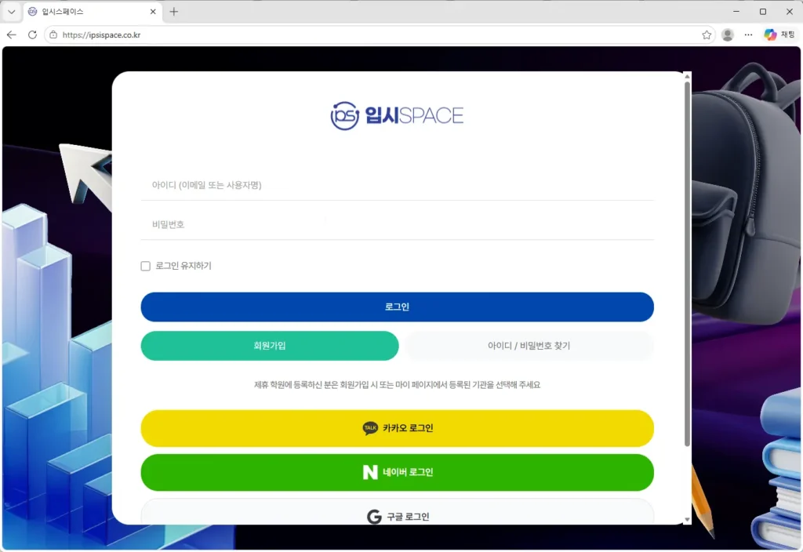This screenshot has width=803, height=552.
Task: Click the login panel scrollbar thumb
Action: coord(687,263)
